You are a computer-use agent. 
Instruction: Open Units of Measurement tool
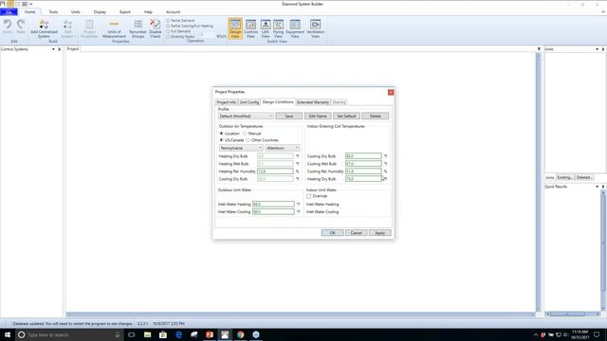[x=114, y=28]
